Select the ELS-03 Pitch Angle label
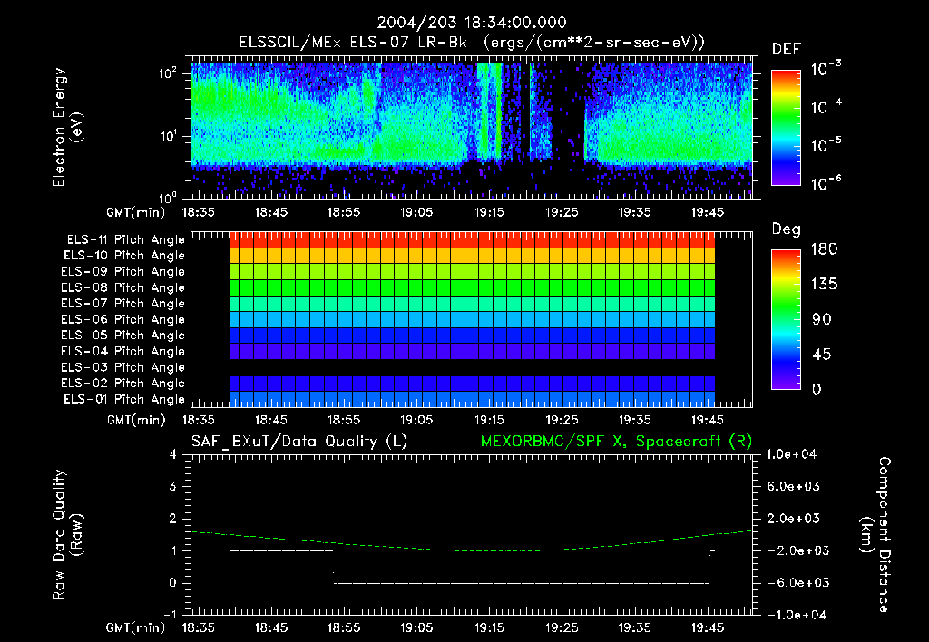Viewport: 929px width, 642px height. 122,367
